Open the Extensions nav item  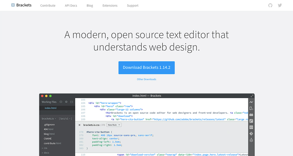[x=110, y=6]
